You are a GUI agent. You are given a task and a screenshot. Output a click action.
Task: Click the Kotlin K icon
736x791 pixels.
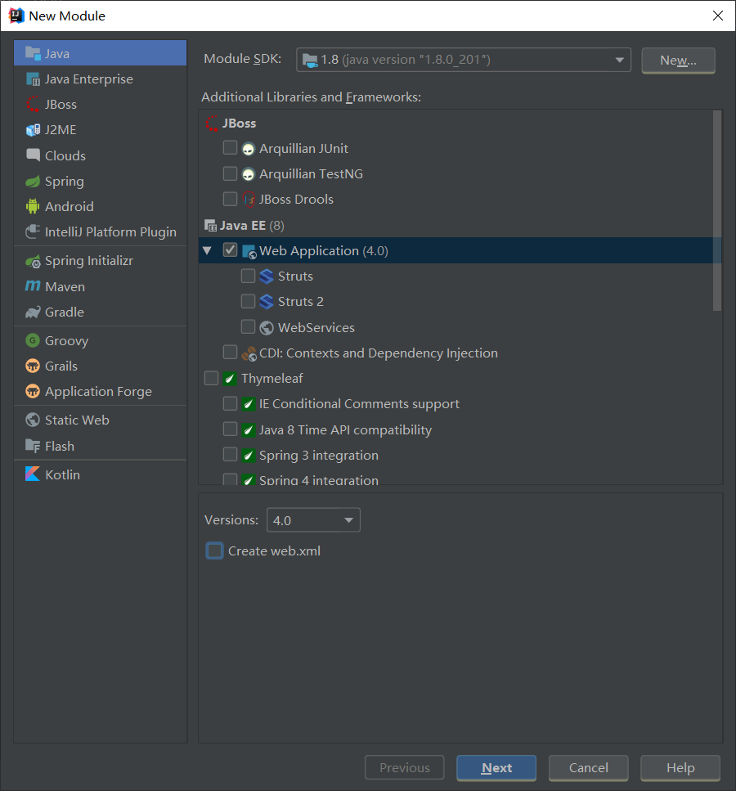coord(33,474)
